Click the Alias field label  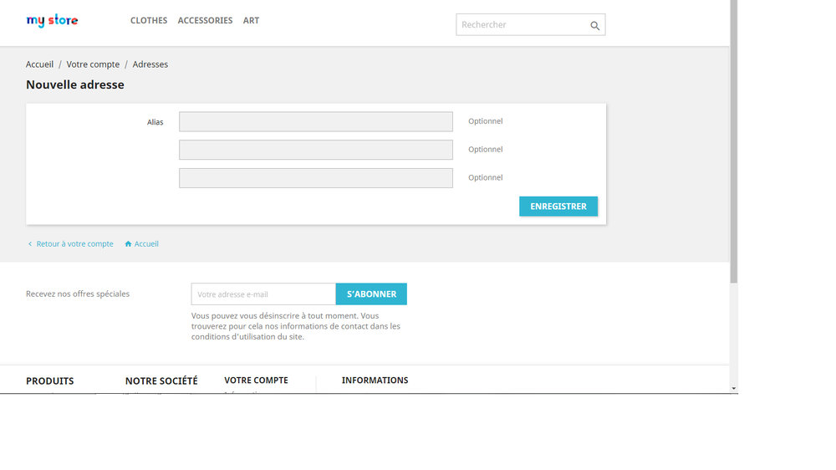coord(155,122)
